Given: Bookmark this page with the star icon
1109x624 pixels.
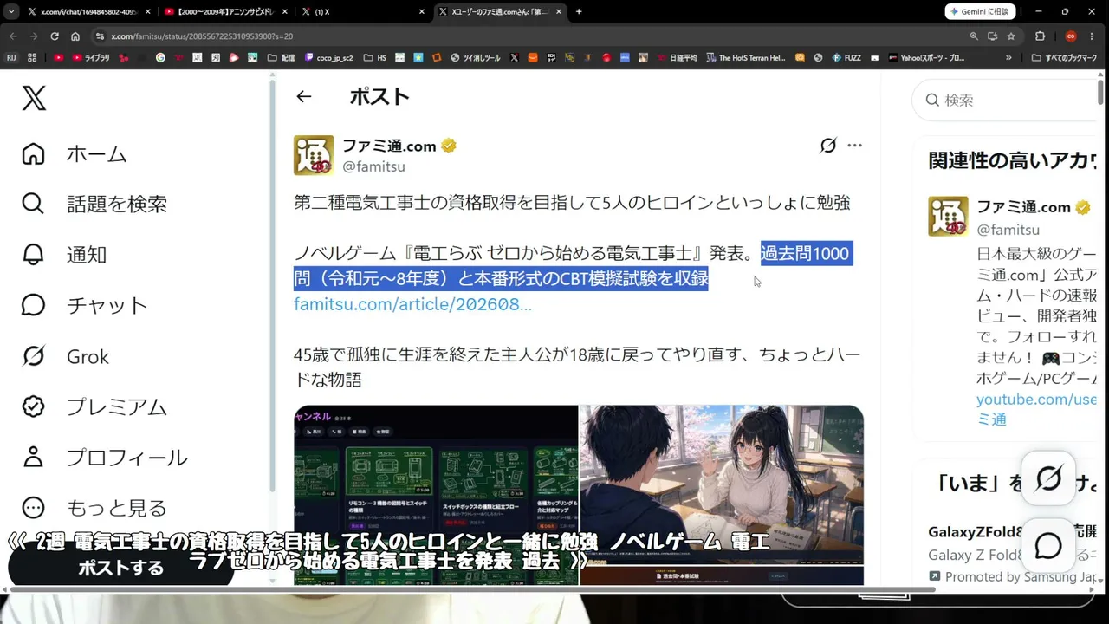Looking at the screenshot, I should [x=1011, y=36].
